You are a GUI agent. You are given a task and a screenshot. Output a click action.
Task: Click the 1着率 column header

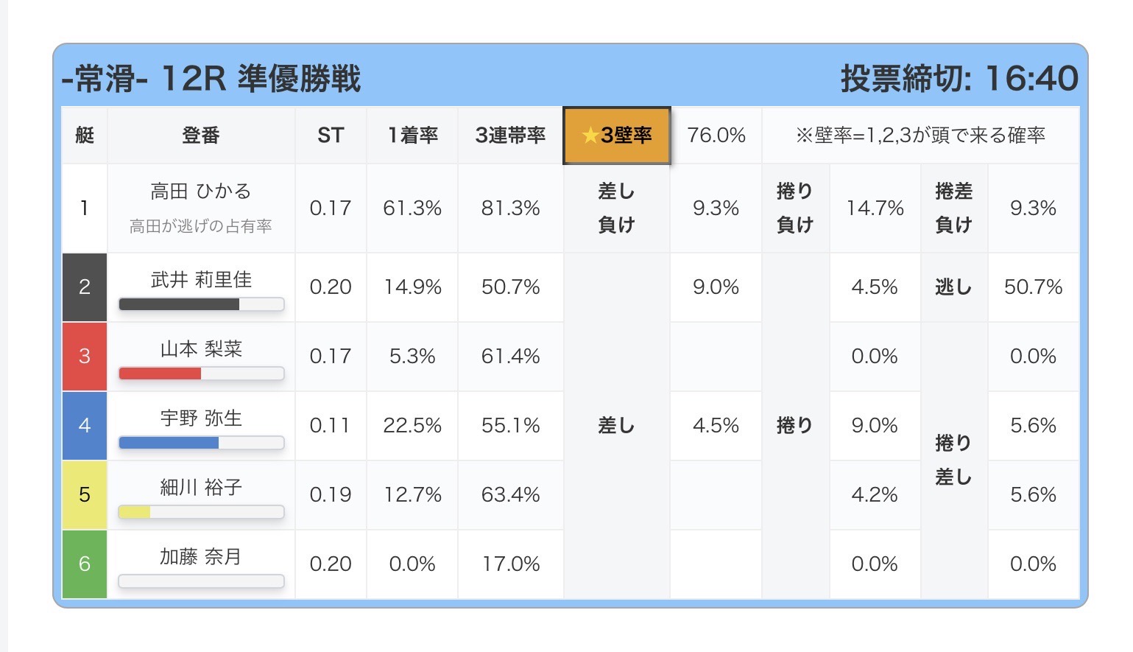click(x=412, y=136)
